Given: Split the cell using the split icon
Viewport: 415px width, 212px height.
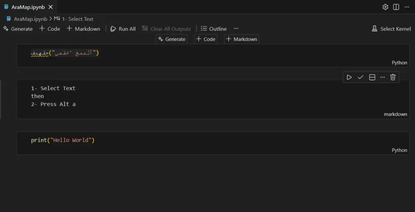Looking at the screenshot, I should pyautogui.click(x=372, y=77).
